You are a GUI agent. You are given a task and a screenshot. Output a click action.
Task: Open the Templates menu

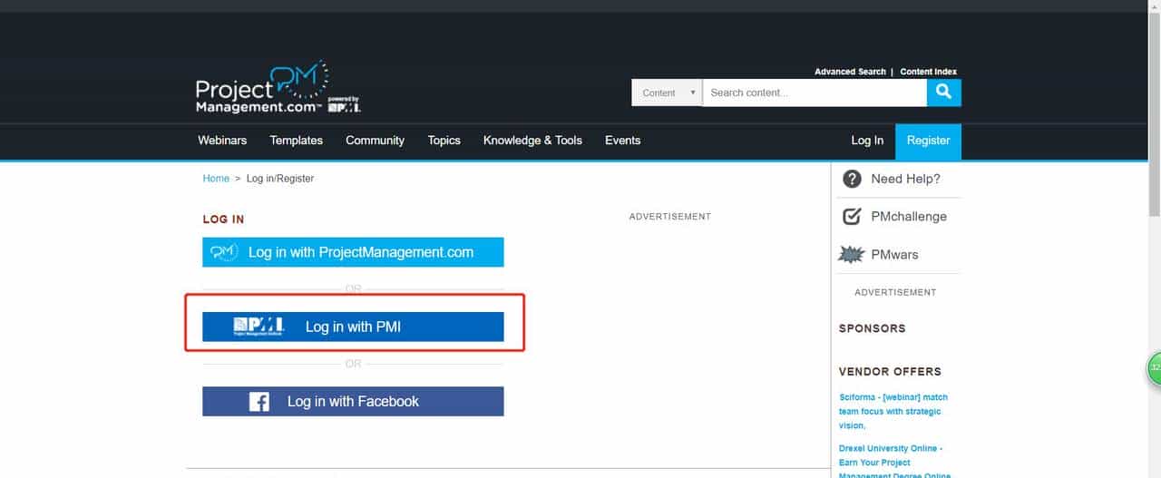(296, 141)
